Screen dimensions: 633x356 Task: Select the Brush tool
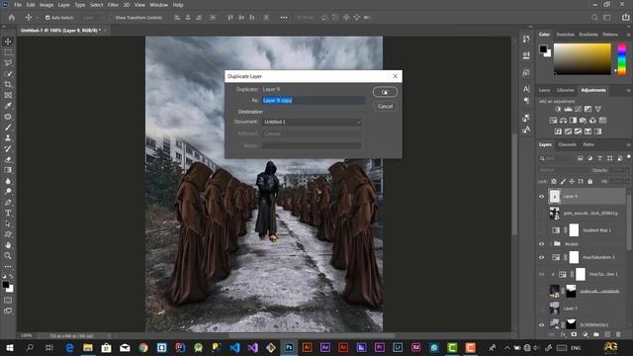(8, 128)
